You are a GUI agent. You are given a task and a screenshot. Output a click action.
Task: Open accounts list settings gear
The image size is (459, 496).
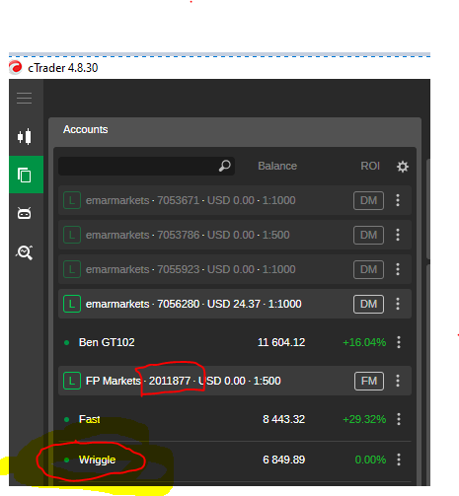click(x=402, y=167)
